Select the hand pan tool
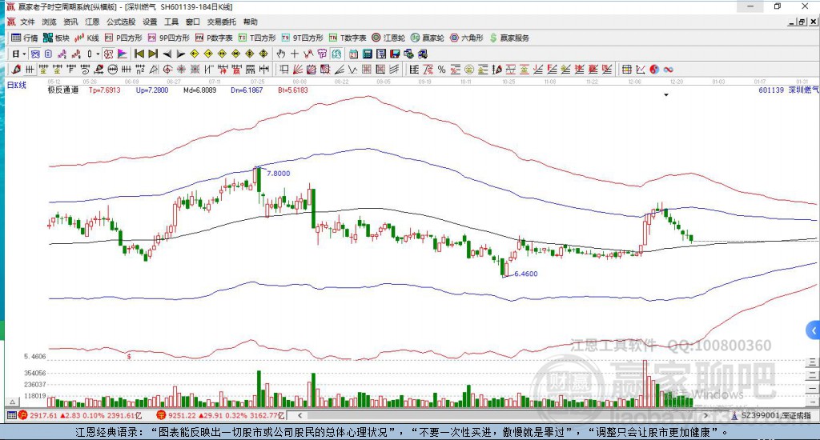The width and height of the screenshot is (820, 440). (281, 54)
